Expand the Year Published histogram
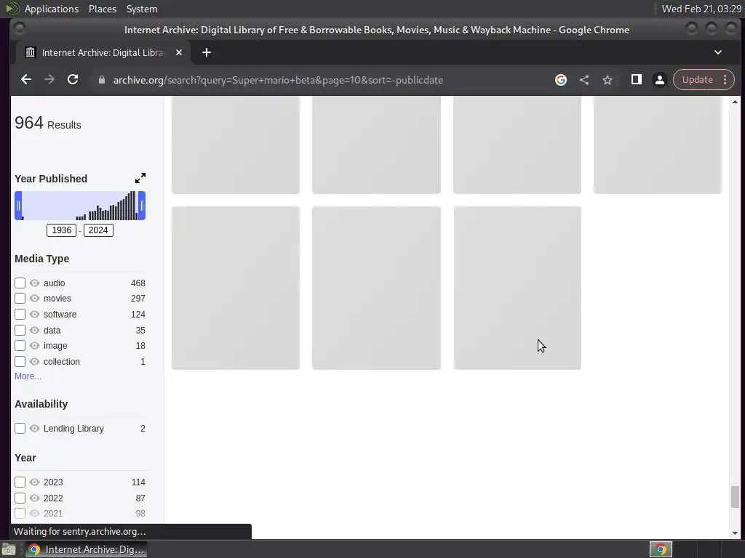Screen dimensions: 745x558 (140, 179)
